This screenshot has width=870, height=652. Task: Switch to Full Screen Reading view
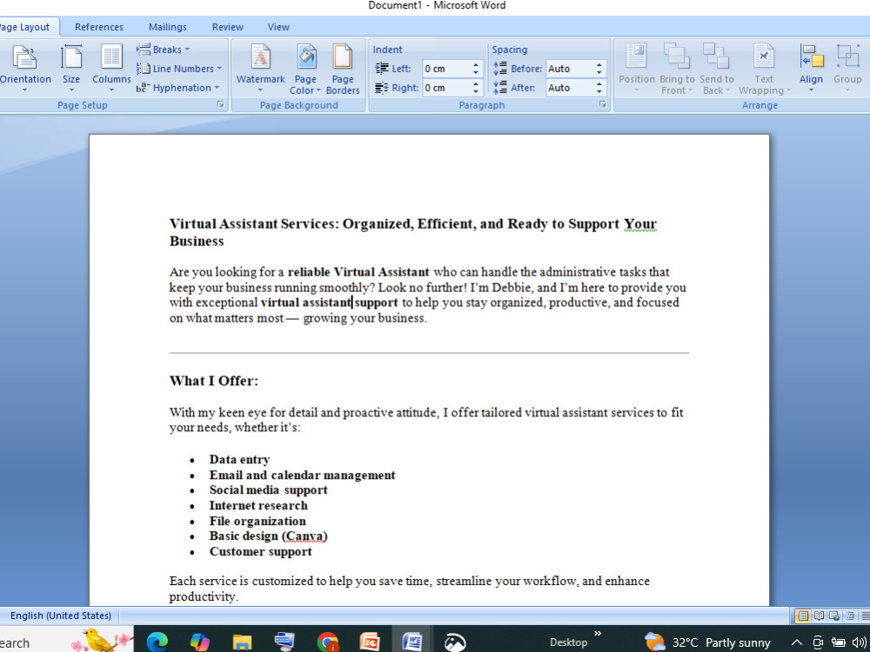click(x=819, y=615)
